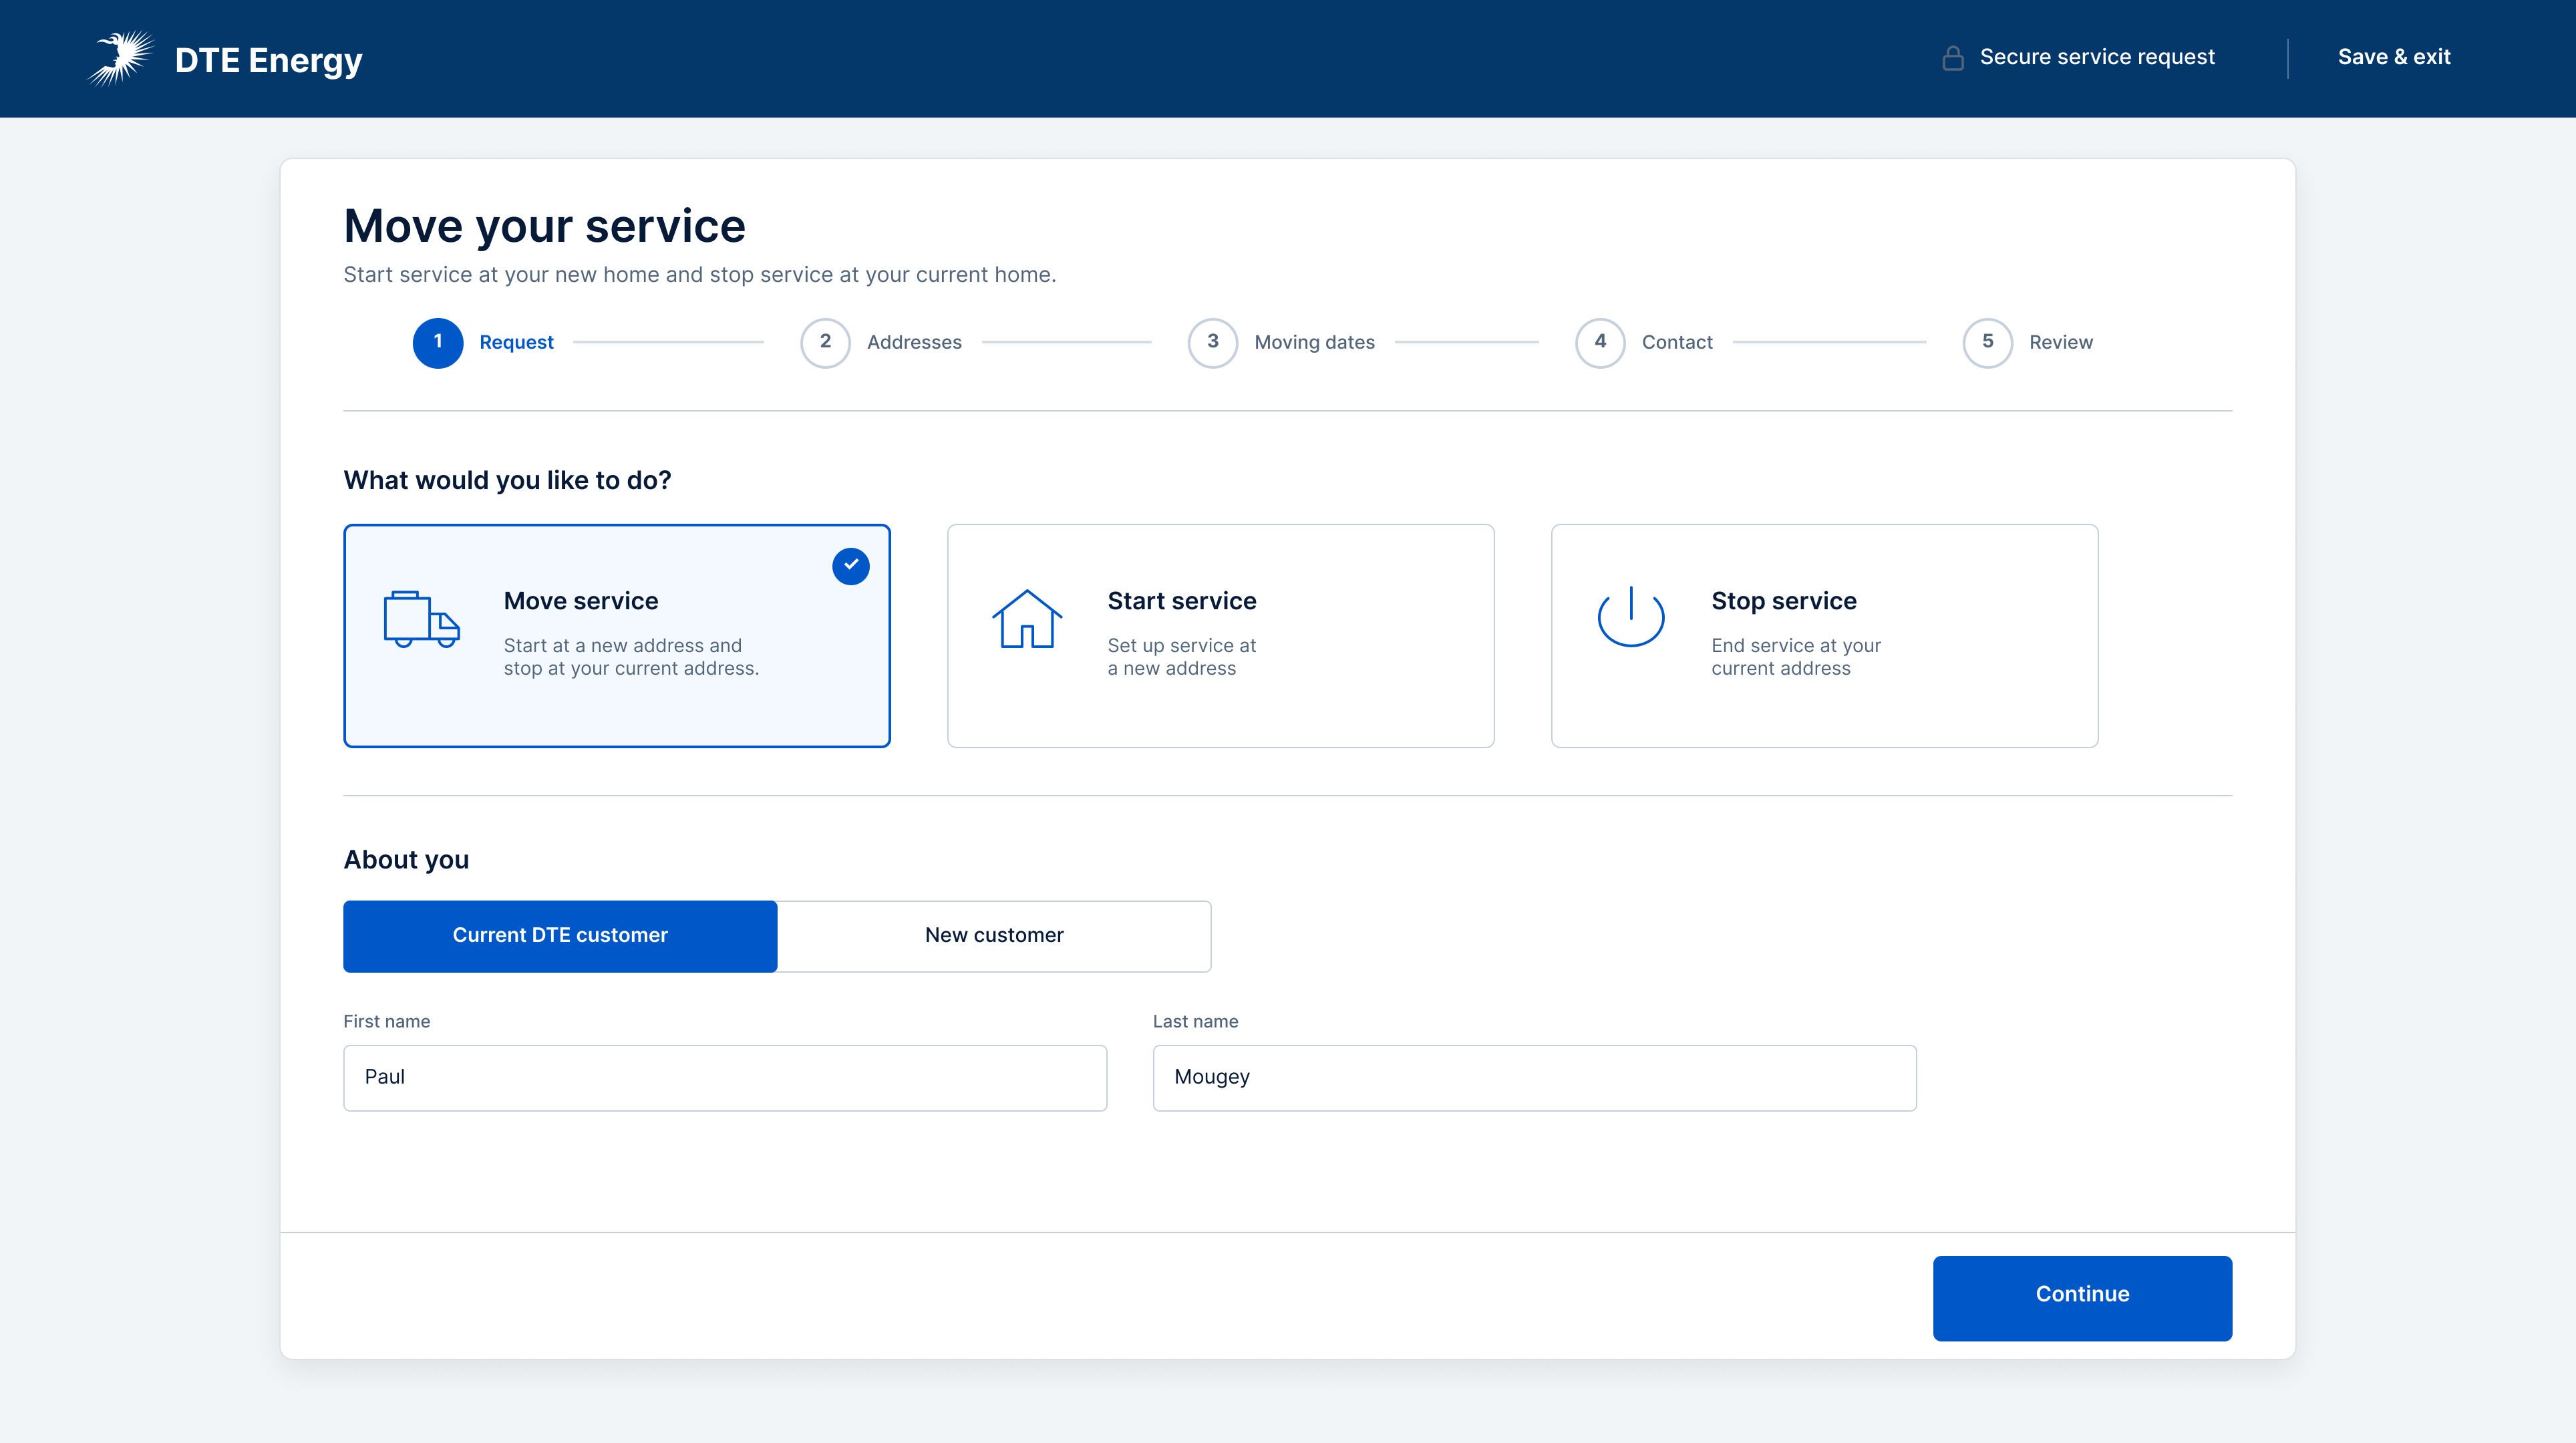Go to step 4 Contact
Image resolution: width=2576 pixels, height=1443 pixels.
coord(1644,343)
